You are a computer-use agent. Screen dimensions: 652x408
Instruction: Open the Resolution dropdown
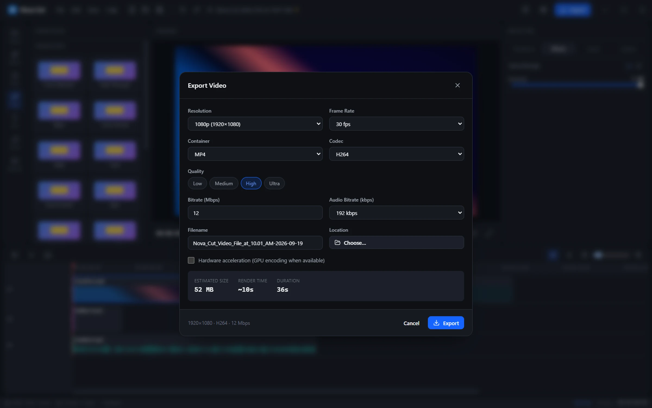point(255,124)
